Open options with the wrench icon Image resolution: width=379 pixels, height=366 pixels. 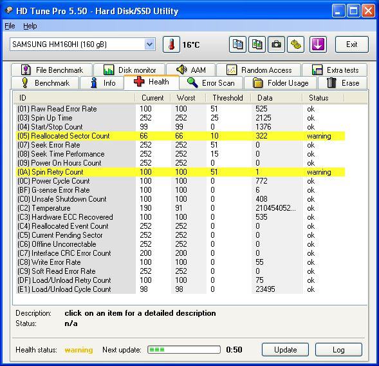(x=295, y=44)
